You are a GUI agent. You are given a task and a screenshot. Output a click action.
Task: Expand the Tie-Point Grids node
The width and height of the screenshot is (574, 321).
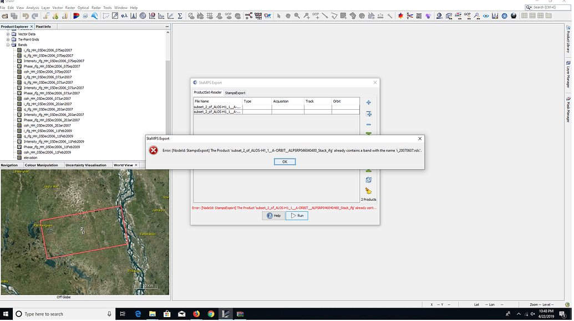tap(7, 40)
